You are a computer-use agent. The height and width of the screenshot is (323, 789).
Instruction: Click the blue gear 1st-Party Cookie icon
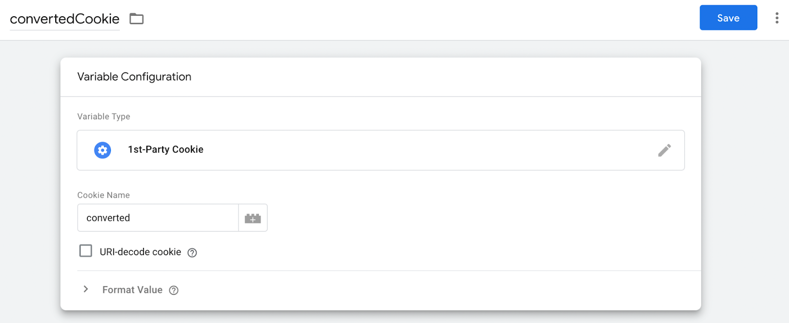pos(103,150)
